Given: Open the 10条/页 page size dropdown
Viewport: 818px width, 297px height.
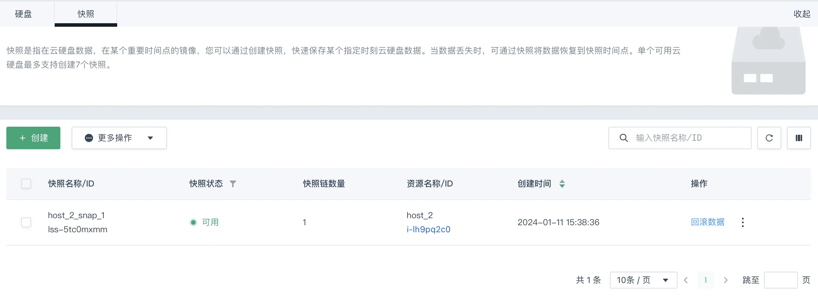Looking at the screenshot, I should [x=643, y=280].
